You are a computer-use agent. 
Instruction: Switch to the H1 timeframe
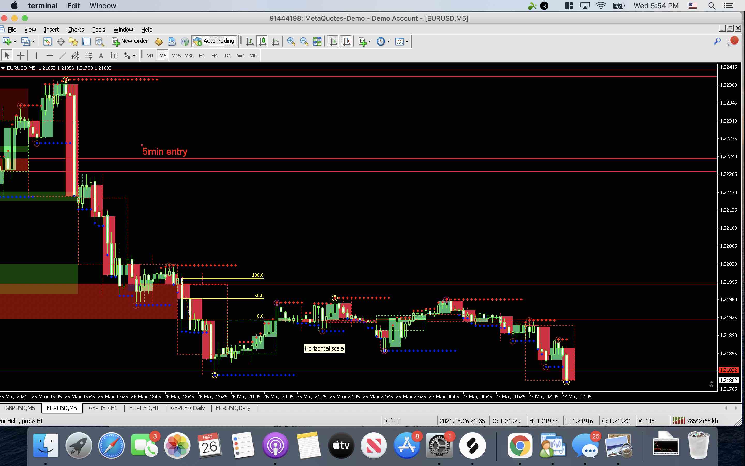pos(202,55)
